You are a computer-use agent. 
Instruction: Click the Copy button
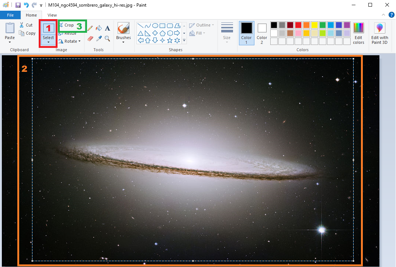click(27, 33)
